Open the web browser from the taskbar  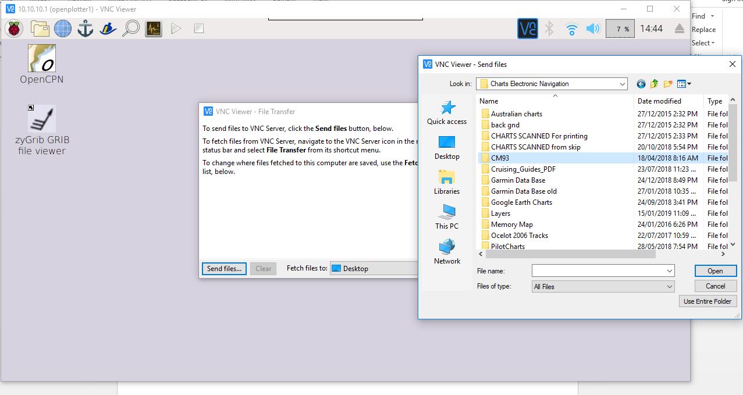tap(62, 28)
